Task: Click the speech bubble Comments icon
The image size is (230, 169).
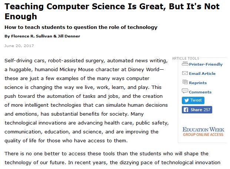Action: point(185,91)
